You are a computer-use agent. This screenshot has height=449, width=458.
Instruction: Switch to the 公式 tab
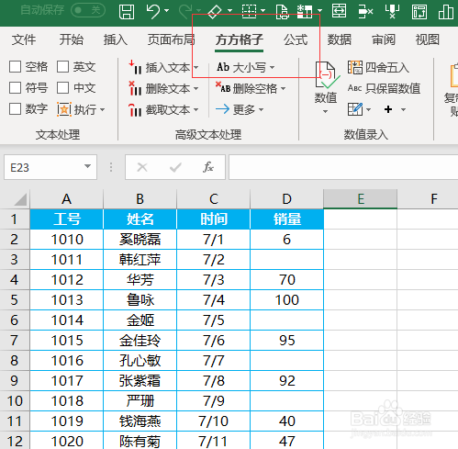296,39
